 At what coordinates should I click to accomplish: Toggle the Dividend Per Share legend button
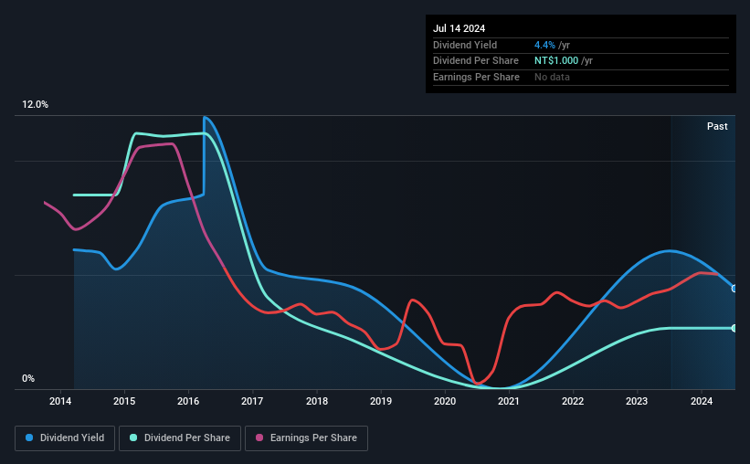click(180, 438)
